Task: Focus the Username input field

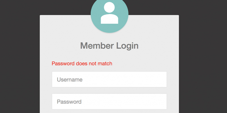Action: [109, 79]
